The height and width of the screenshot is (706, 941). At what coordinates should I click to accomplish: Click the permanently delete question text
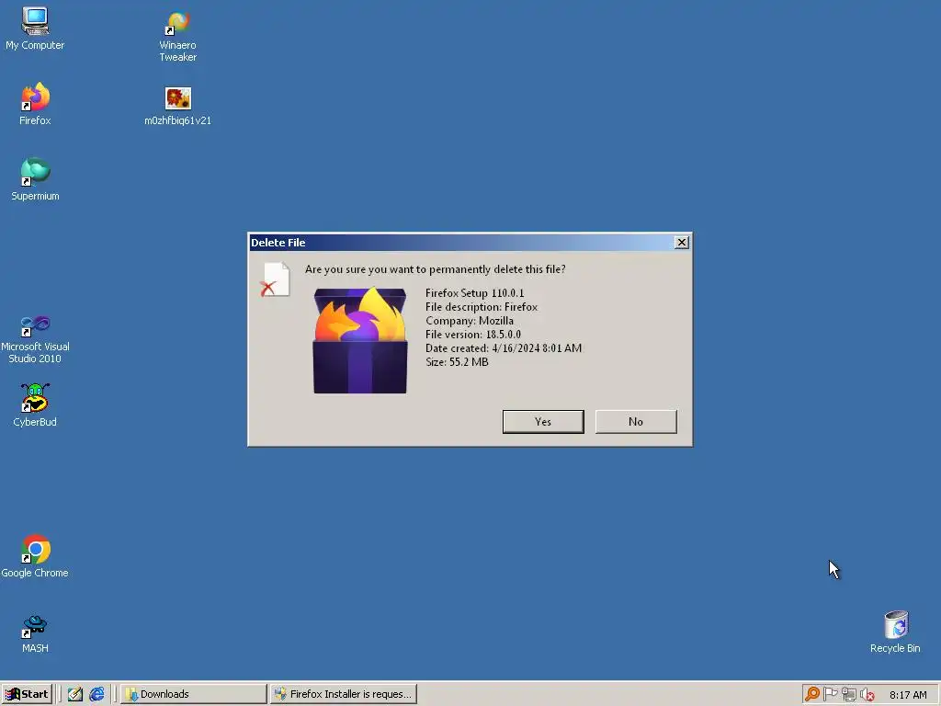point(435,269)
